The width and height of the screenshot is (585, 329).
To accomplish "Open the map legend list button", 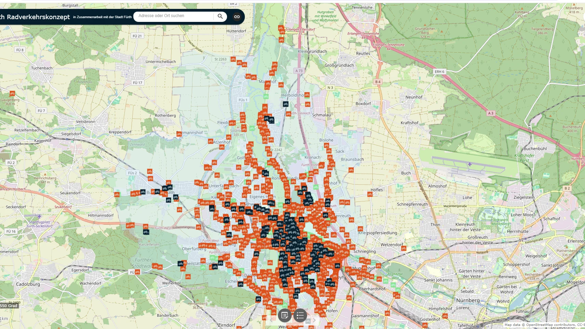I will pos(300,315).
